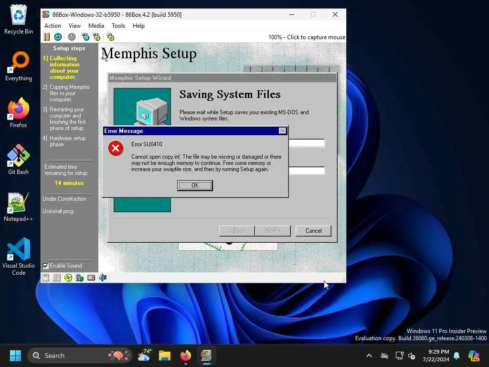Click the red error X icon
The image size is (489, 367).
click(116, 148)
